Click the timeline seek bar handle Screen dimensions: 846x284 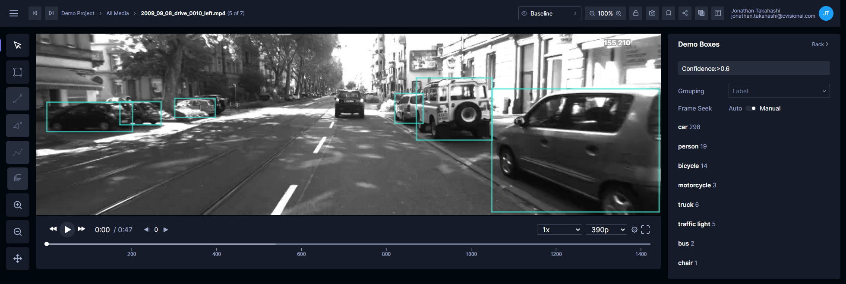(47, 244)
